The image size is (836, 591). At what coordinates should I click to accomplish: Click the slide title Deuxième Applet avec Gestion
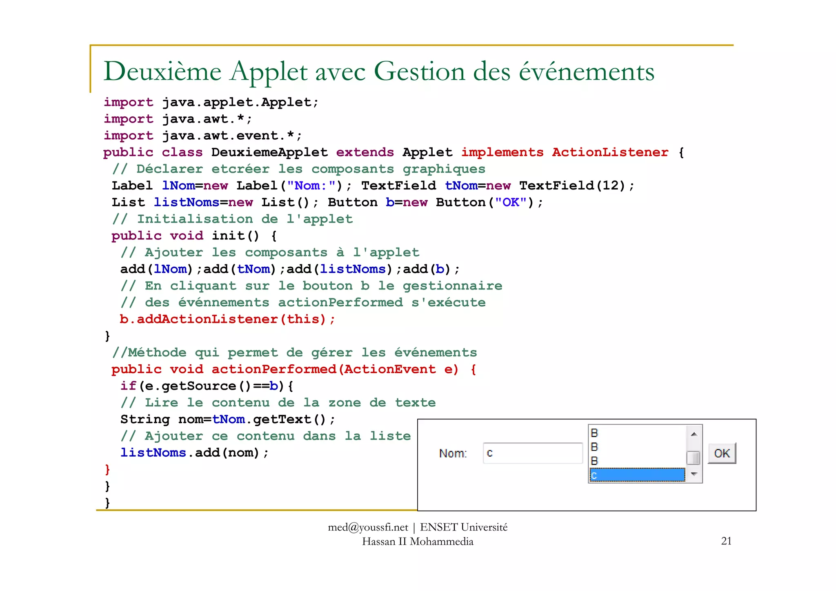point(378,71)
